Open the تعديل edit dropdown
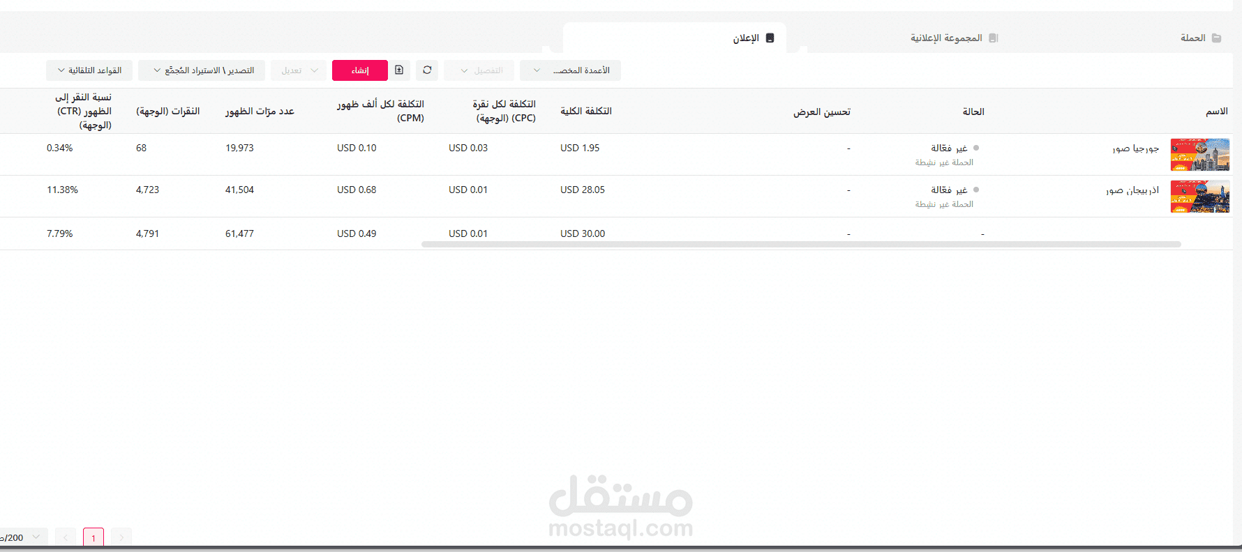 [299, 70]
